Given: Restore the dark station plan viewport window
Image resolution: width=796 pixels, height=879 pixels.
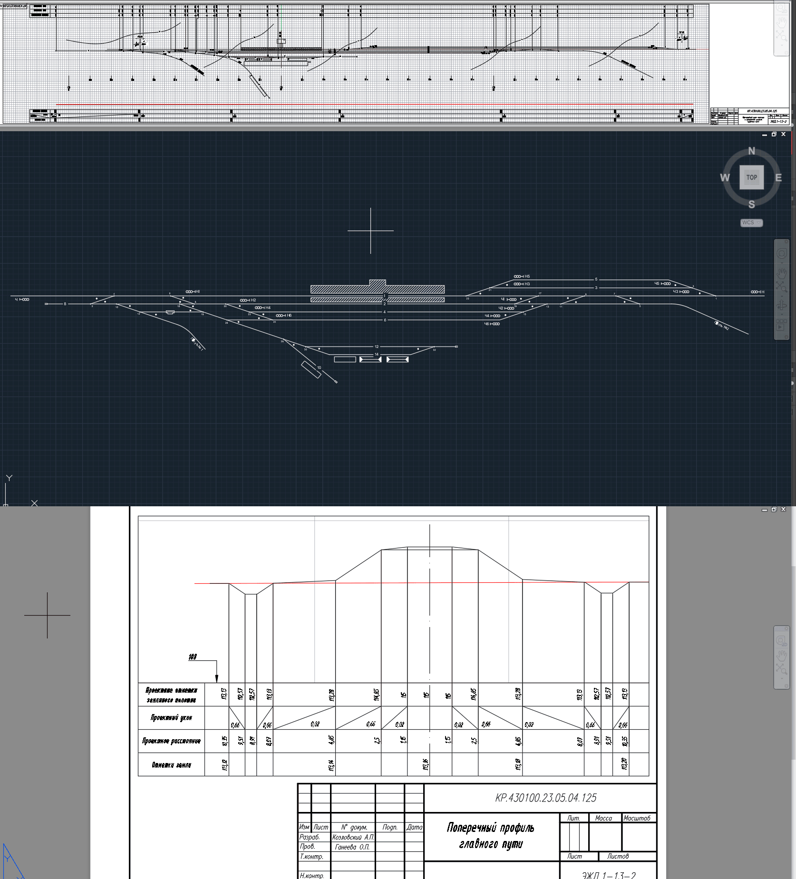Looking at the screenshot, I should point(774,135).
